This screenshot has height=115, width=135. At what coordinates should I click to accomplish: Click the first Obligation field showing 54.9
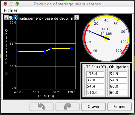click(118, 74)
